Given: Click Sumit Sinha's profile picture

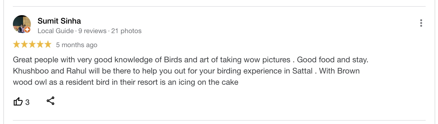Looking at the screenshot, I should tap(21, 24).
